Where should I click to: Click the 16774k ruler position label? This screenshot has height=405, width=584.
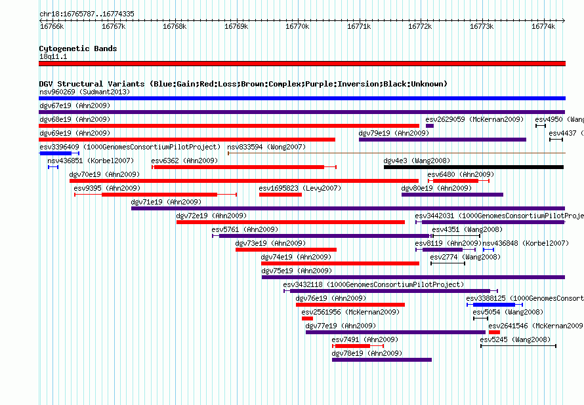[x=543, y=26]
